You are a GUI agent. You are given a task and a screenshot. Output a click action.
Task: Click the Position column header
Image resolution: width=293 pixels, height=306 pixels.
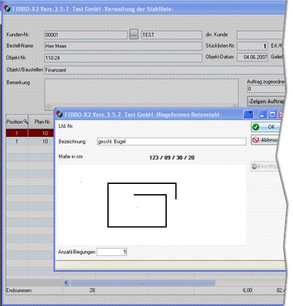coord(17,122)
